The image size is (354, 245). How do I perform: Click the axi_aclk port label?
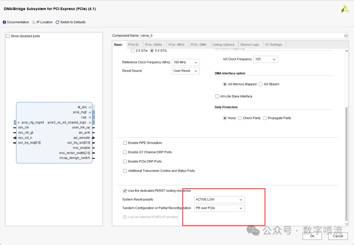85,133
